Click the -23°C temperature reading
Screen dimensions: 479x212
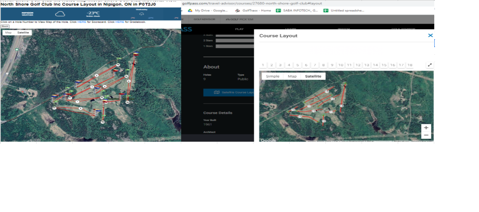coord(93,13)
